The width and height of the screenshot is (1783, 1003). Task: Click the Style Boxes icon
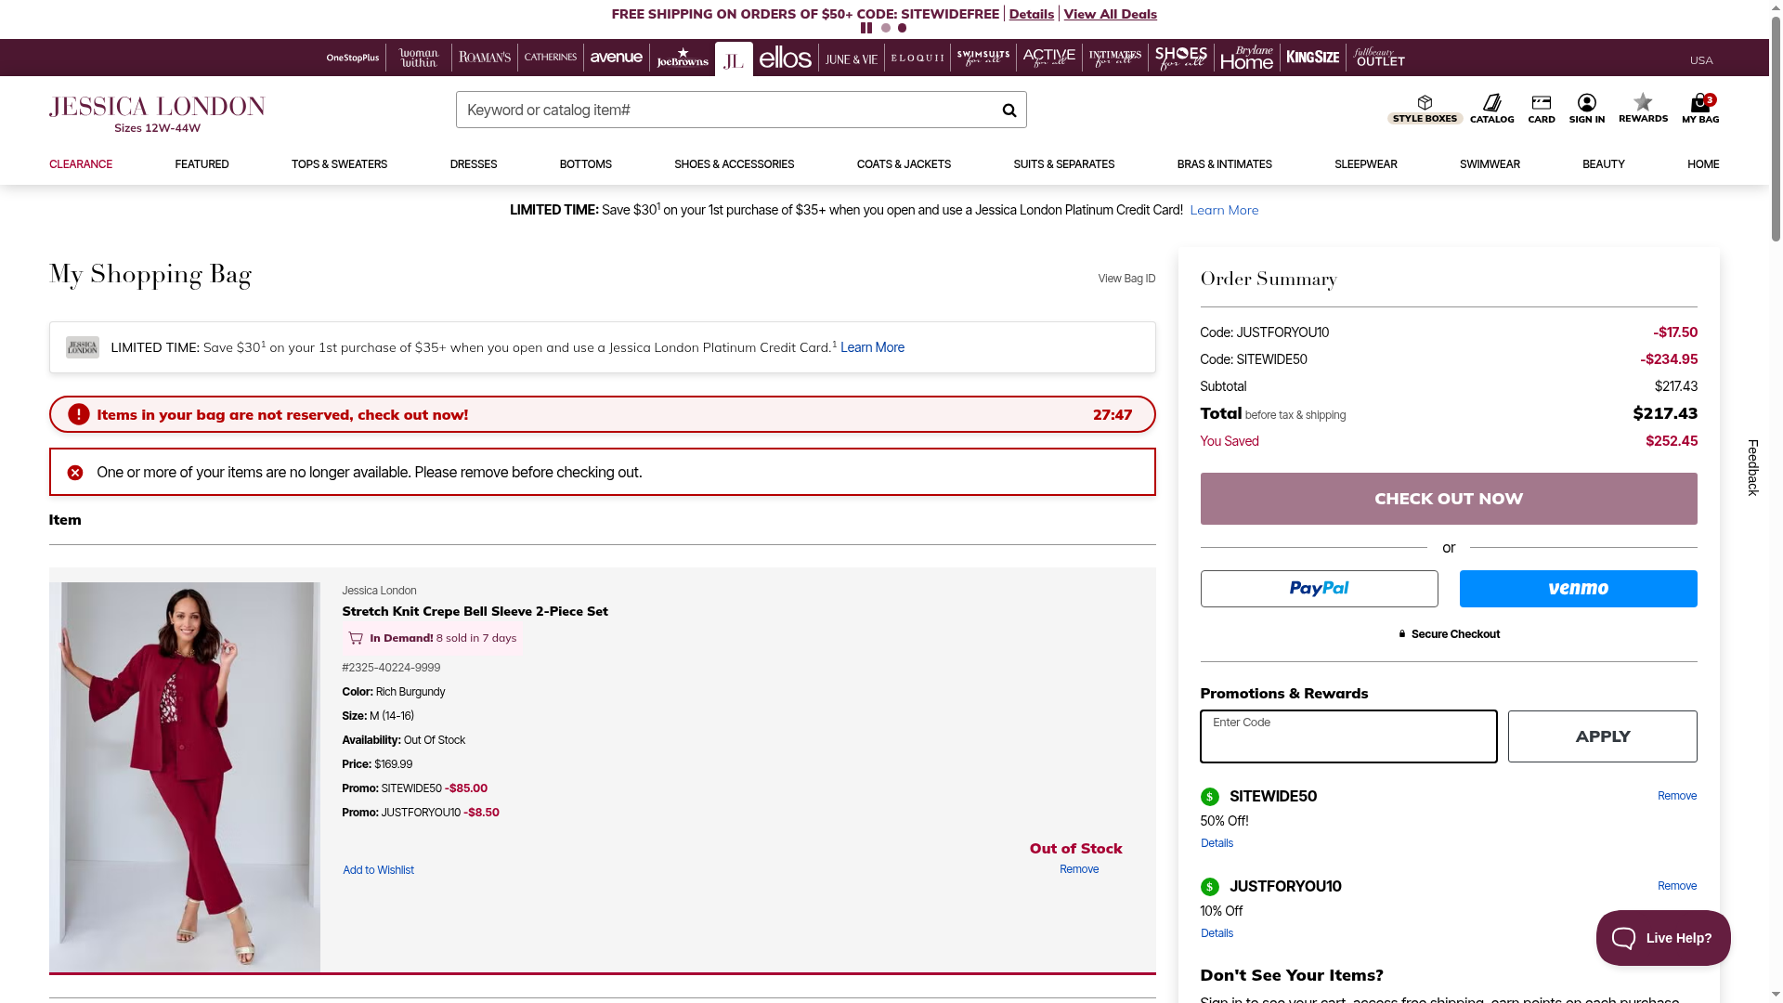1425,108
